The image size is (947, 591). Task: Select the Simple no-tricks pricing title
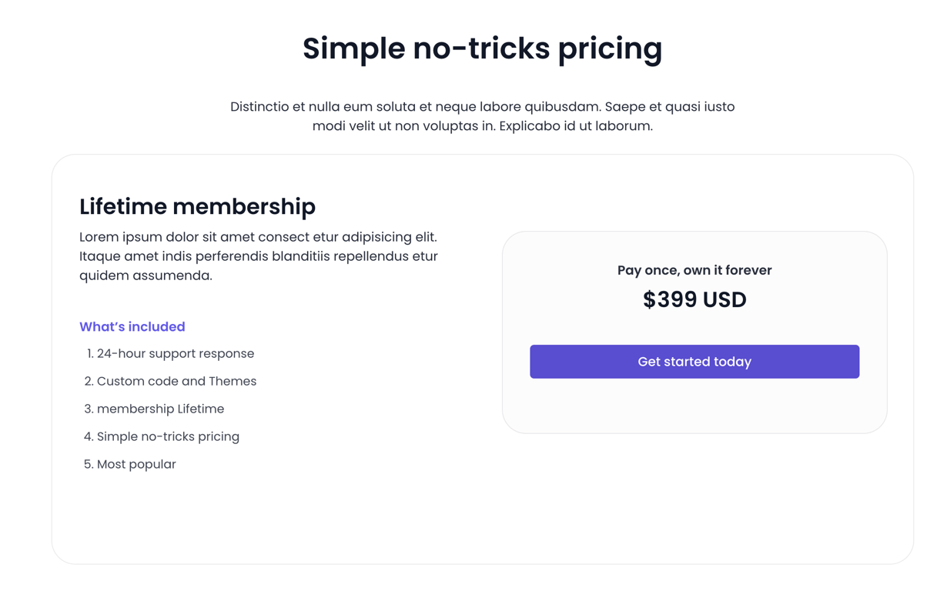click(482, 48)
